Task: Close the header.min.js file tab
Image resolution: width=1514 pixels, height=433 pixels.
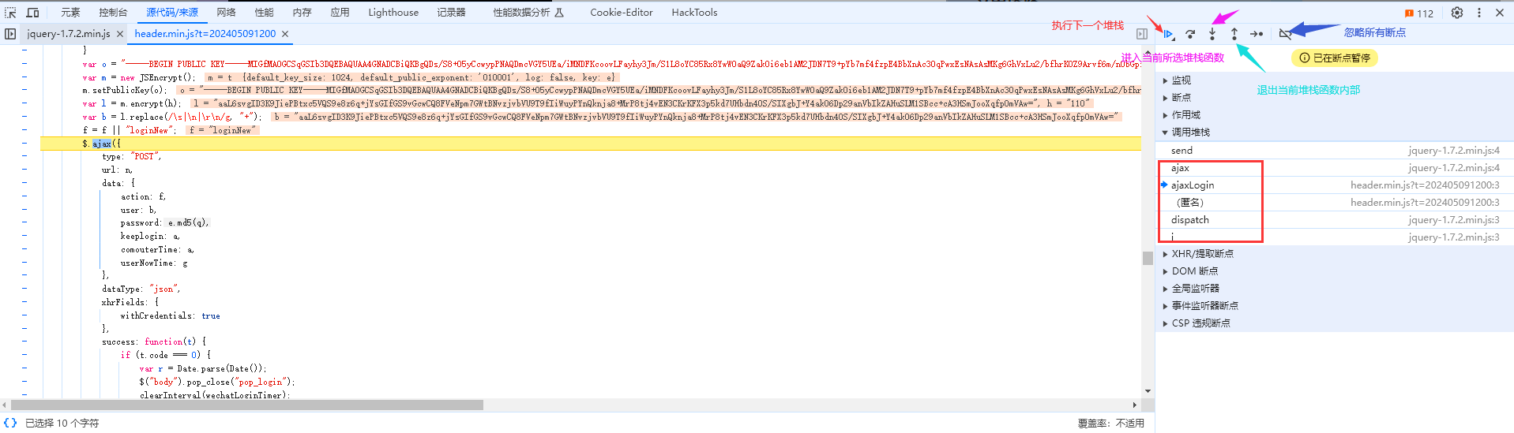Action: coord(285,34)
